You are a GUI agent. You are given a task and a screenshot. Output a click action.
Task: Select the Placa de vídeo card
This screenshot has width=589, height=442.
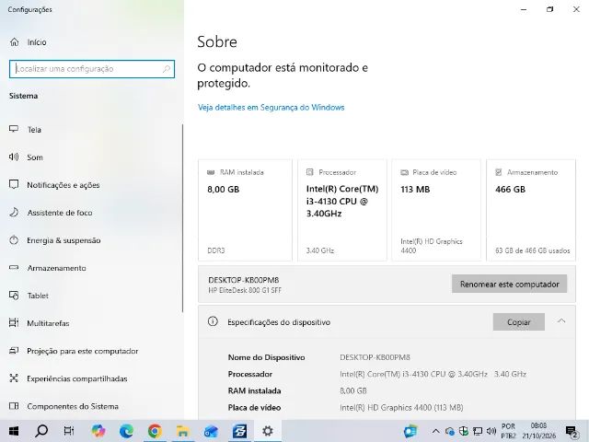(436, 210)
